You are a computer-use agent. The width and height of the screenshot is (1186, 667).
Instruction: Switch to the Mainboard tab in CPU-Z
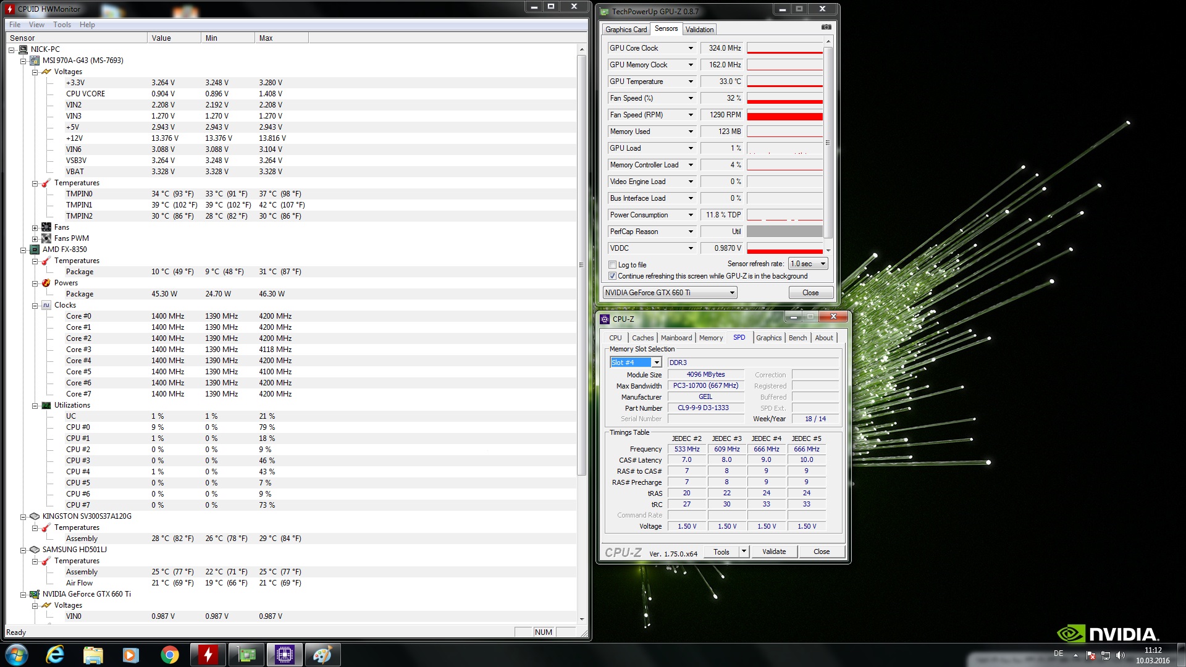676,338
